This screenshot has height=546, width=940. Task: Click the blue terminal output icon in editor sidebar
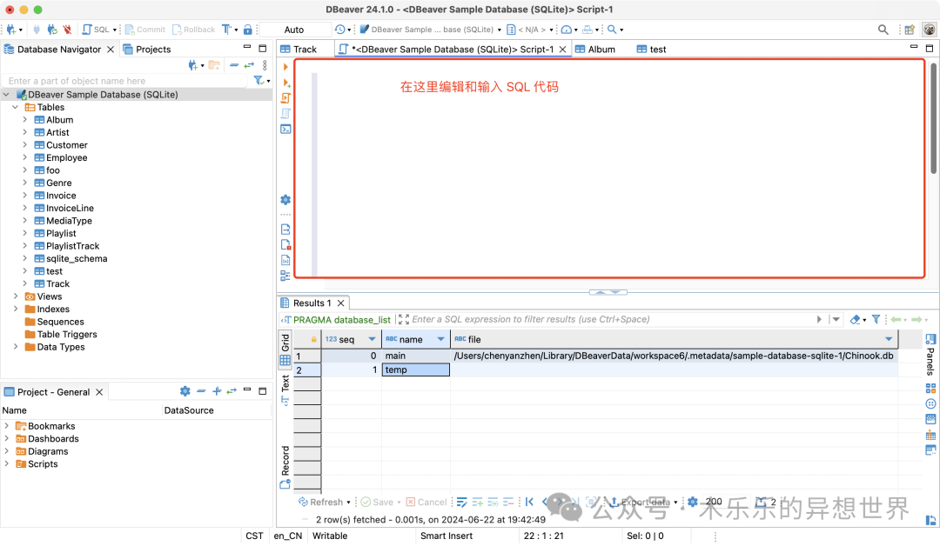tap(286, 129)
